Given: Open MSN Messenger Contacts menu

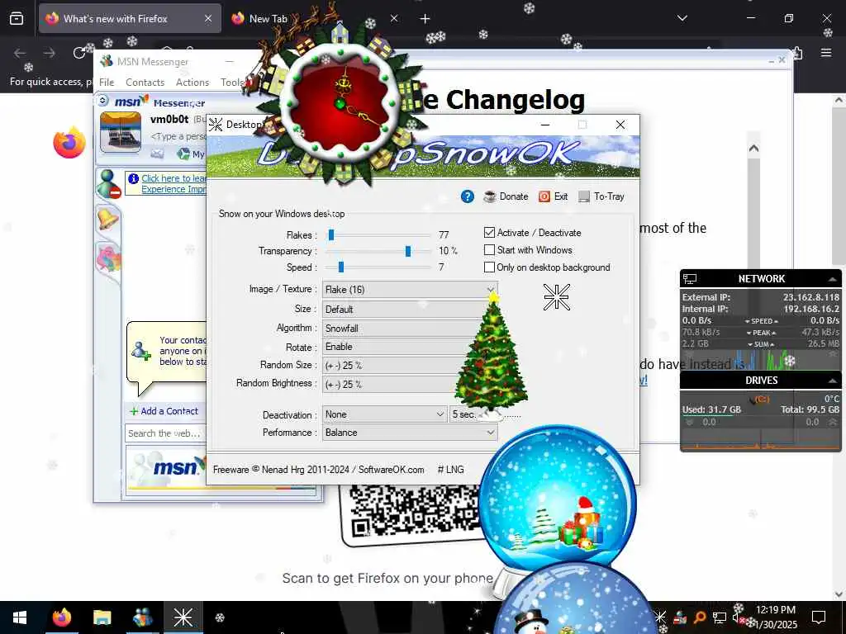Looking at the screenshot, I should click(x=145, y=83).
